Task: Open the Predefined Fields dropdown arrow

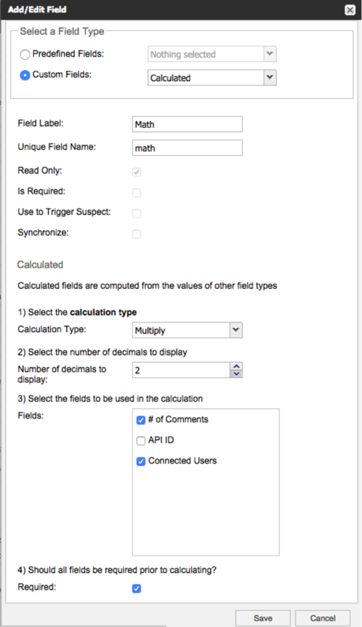Action: [270, 54]
